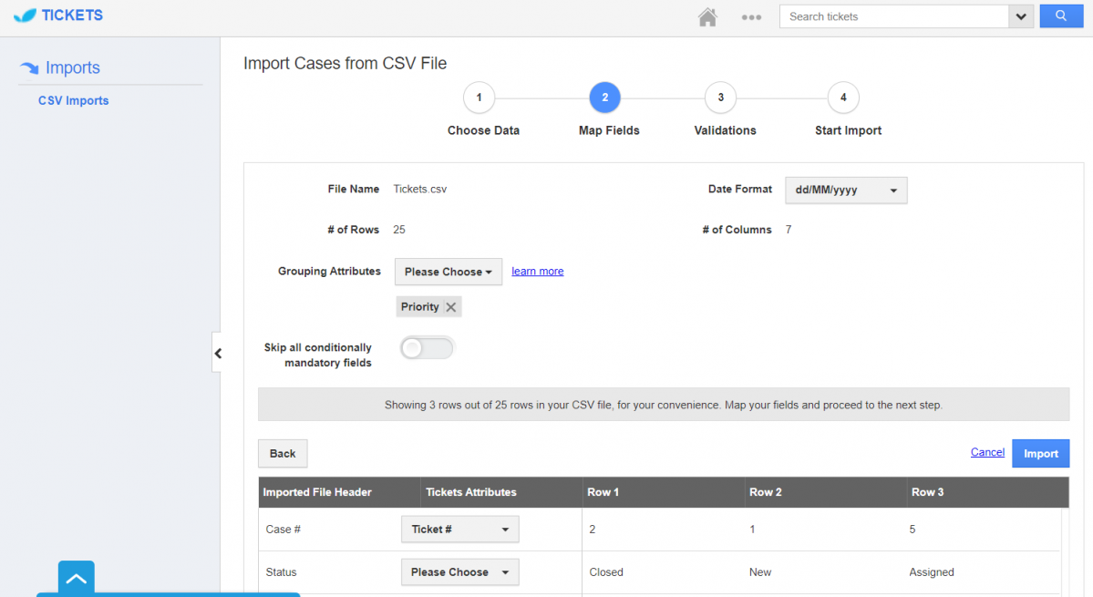Open the Ticket # attribute dropdown
The image size is (1093, 597).
(x=459, y=530)
